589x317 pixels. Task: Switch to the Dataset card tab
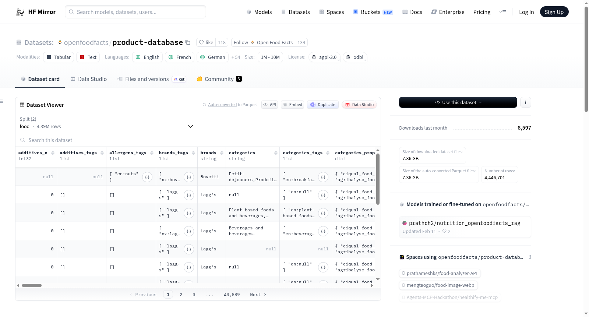pyautogui.click(x=40, y=79)
